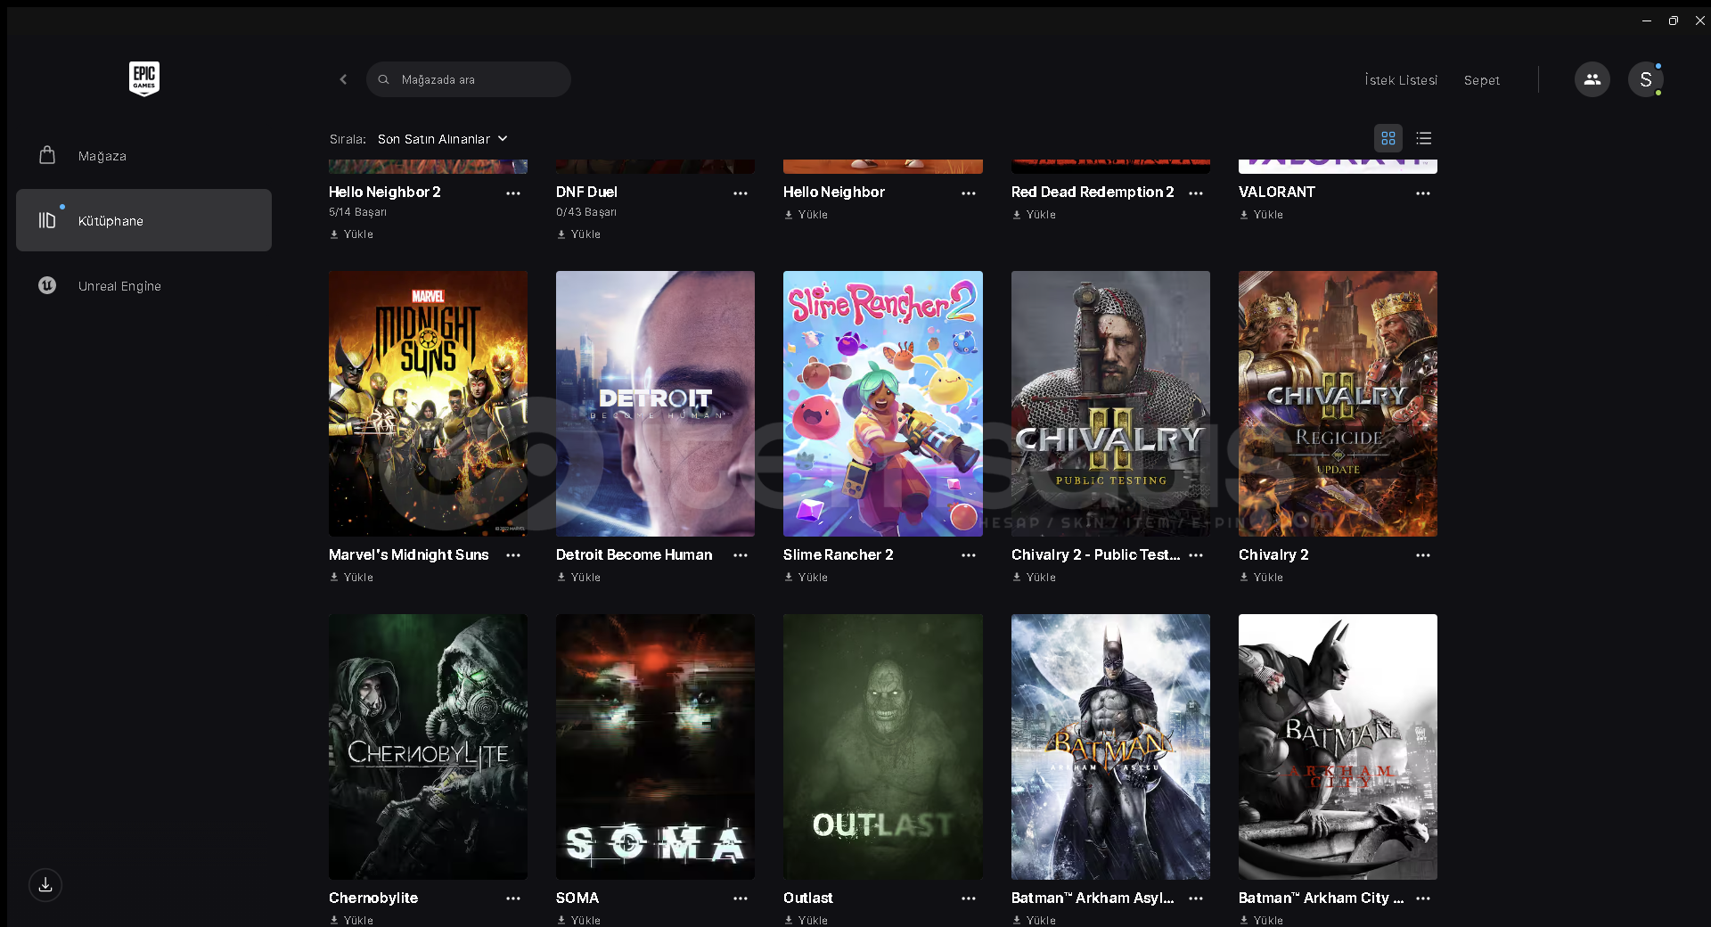1711x927 pixels.
Task: Open the downloads icon at bottom left
Action: pyautogui.click(x=45, y=885)
